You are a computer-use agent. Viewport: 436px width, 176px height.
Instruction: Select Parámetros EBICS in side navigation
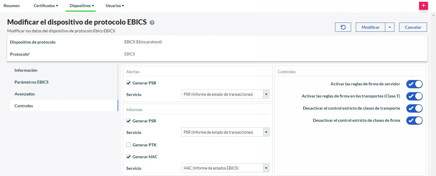31,82
